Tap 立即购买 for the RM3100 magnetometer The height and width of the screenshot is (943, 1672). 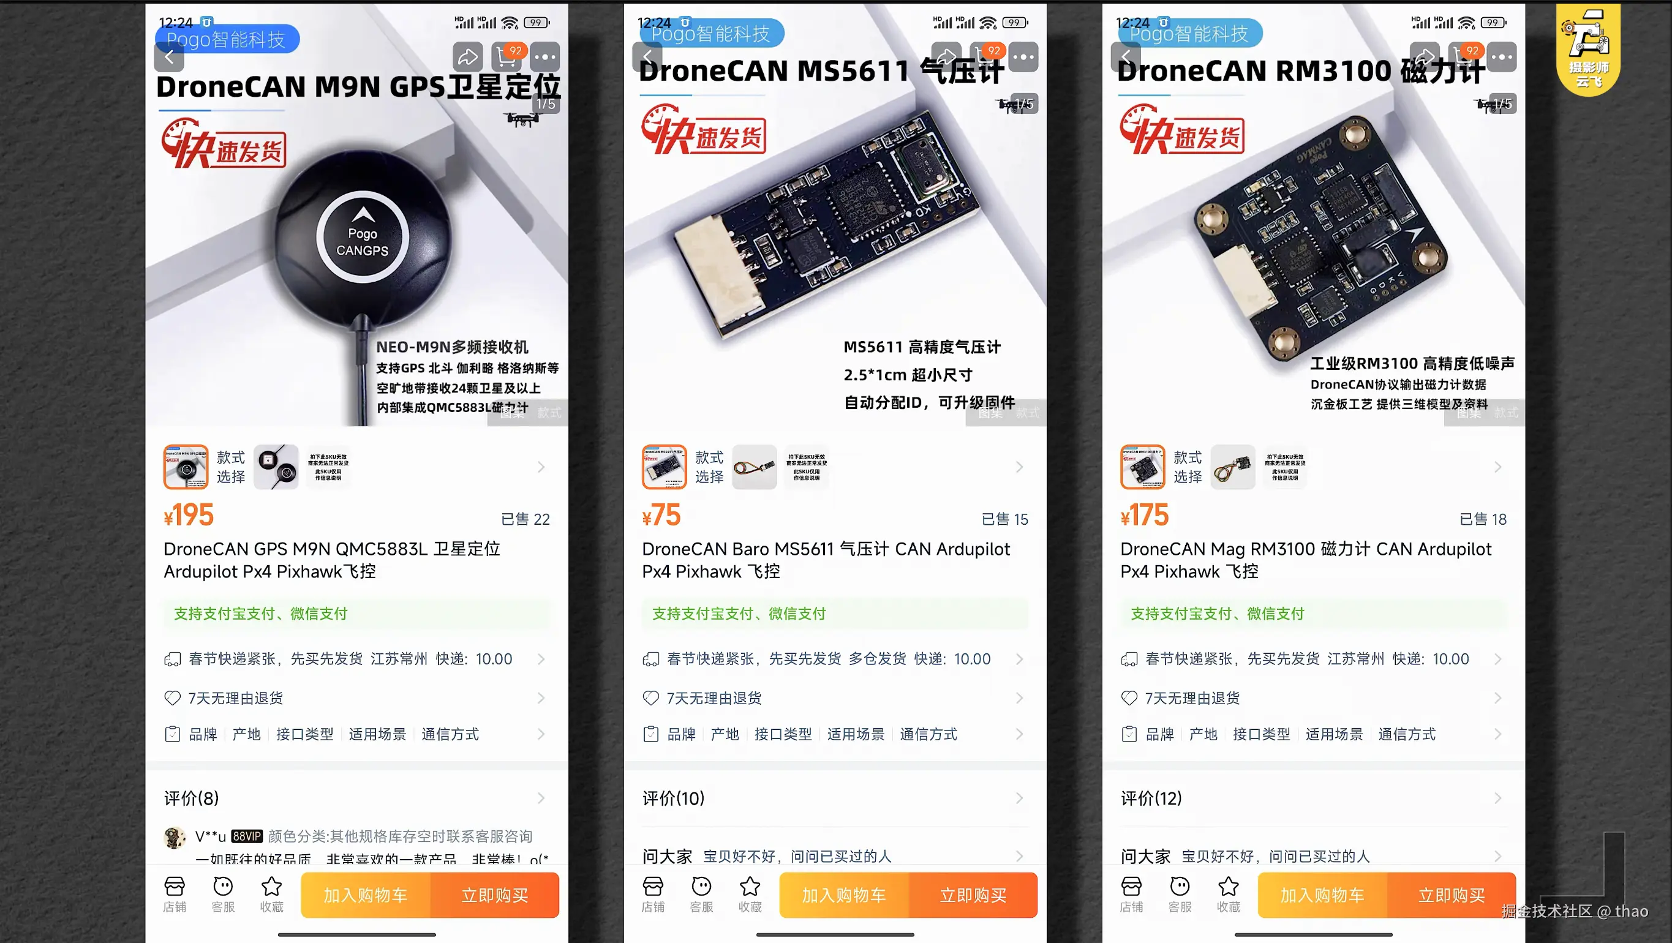click(1452, 895)
